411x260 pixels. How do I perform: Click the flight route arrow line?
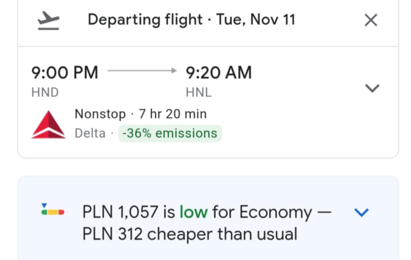(x=142, y=71)
